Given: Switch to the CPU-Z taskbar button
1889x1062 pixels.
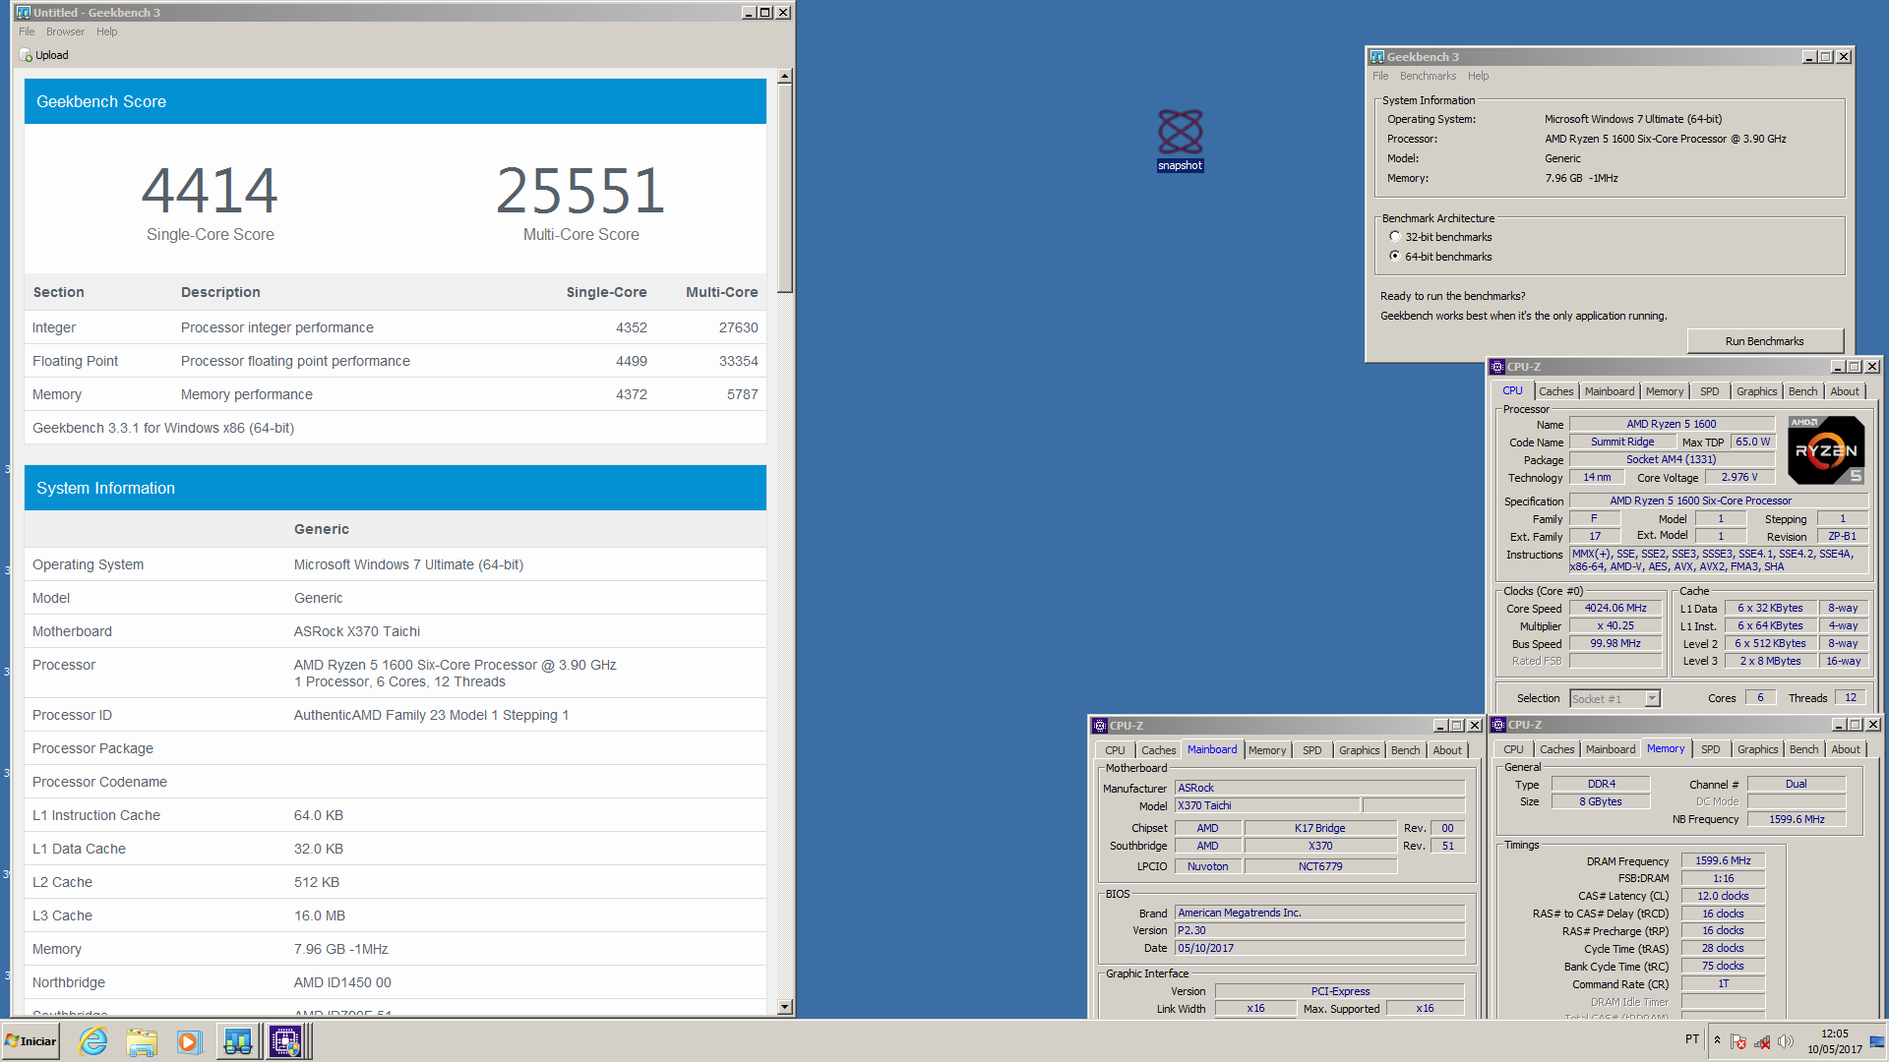Looking at the screenshot, I should coord(287,1041).
